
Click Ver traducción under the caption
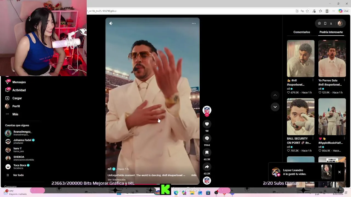tap(117, 180)
